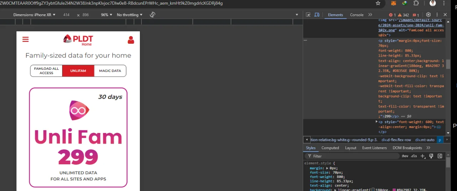Show more Styles pane tabs chevron
This screenshot has height=191, width=457.
click(x=428, y=148)
